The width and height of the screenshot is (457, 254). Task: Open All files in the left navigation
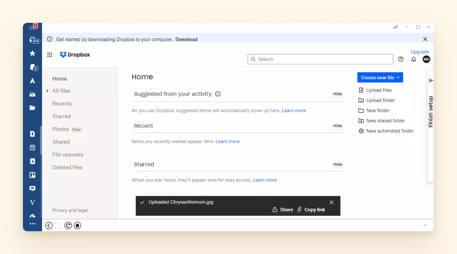click(61, 91)
